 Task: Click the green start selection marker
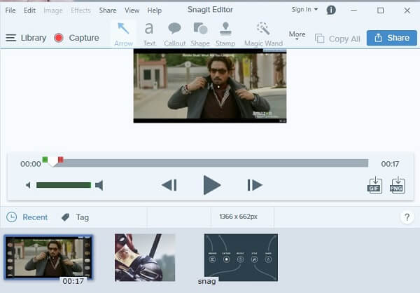tap(45, 160)
